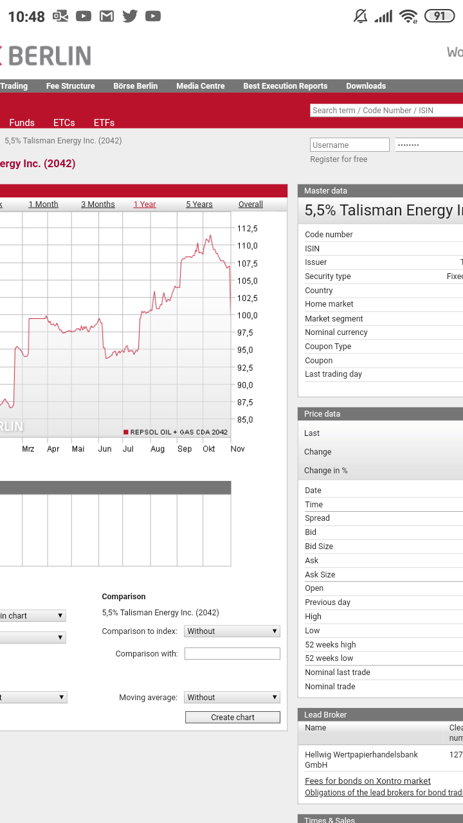
Task: Click the volume chart panel below price chart
Action: click(x=115, y=530)
